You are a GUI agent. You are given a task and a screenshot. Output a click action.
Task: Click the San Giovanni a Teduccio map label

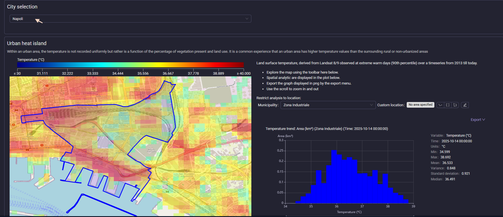coord(187,175)
